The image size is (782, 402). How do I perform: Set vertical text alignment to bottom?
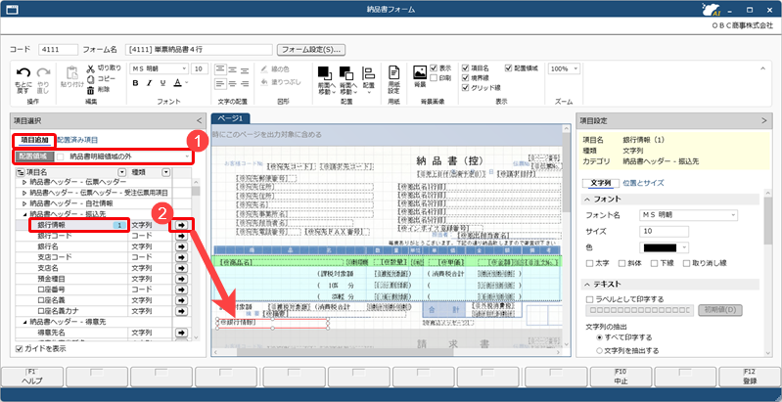pyautogui.click(x=245, y=69)
